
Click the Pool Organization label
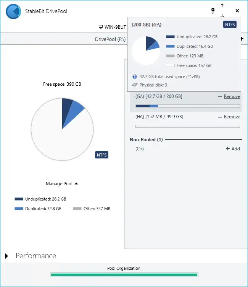coord(124,268)
